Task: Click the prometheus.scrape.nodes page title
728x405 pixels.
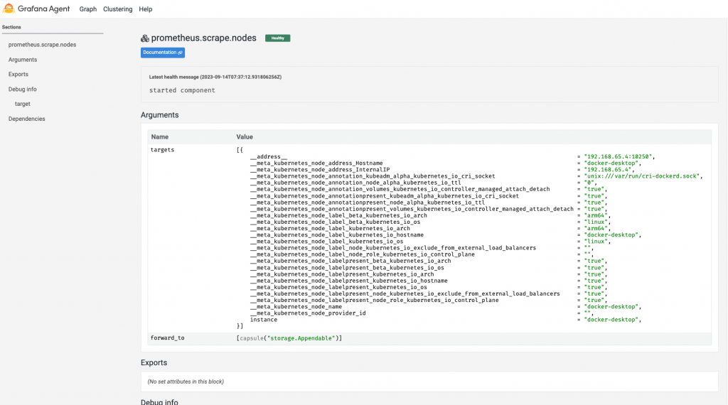Action: tap(204, 38)
